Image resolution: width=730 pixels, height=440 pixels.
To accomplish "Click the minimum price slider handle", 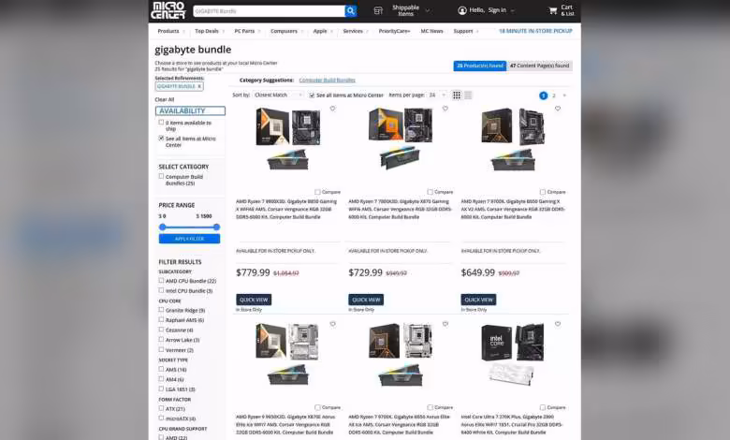I will coord(162,227).
